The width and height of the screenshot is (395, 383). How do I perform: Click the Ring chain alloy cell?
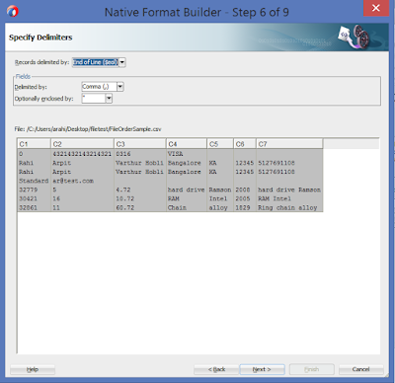pos(289,208)
